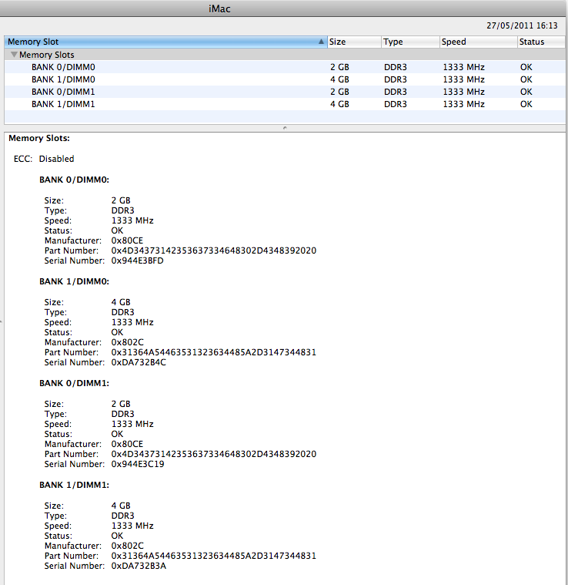The width and height of the screenshot is (568, 585).
Task: Click manufacturer 0x802C under BANK 1/DIMM0
Action: pos(128,342)
